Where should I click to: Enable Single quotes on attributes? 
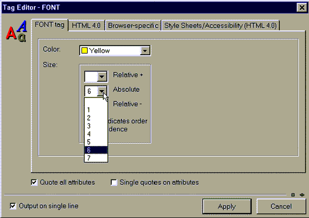[x=114, y=182]
